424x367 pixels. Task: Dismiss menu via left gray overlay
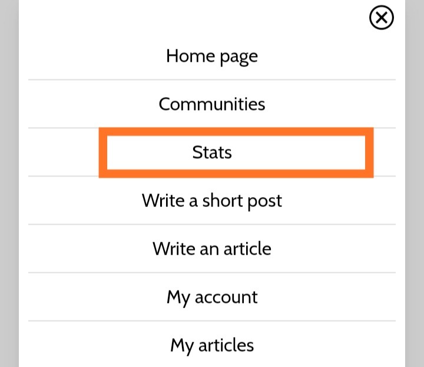[9, 183]
